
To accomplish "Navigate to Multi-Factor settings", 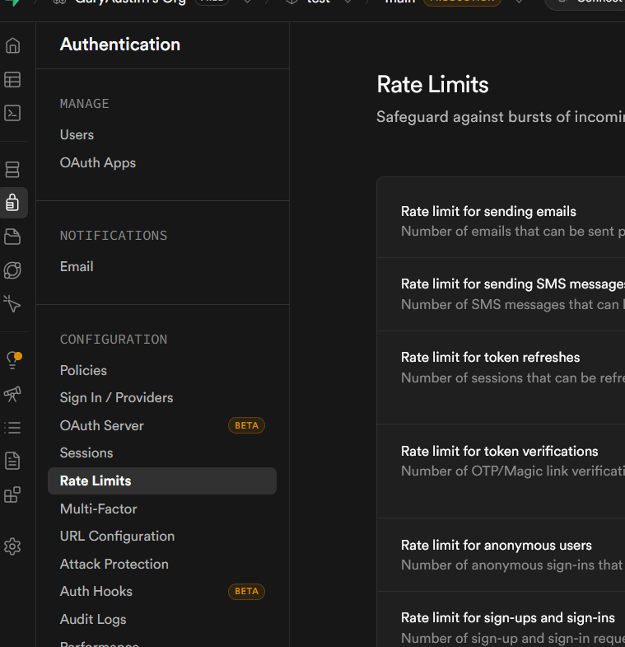I will [98, 509].
